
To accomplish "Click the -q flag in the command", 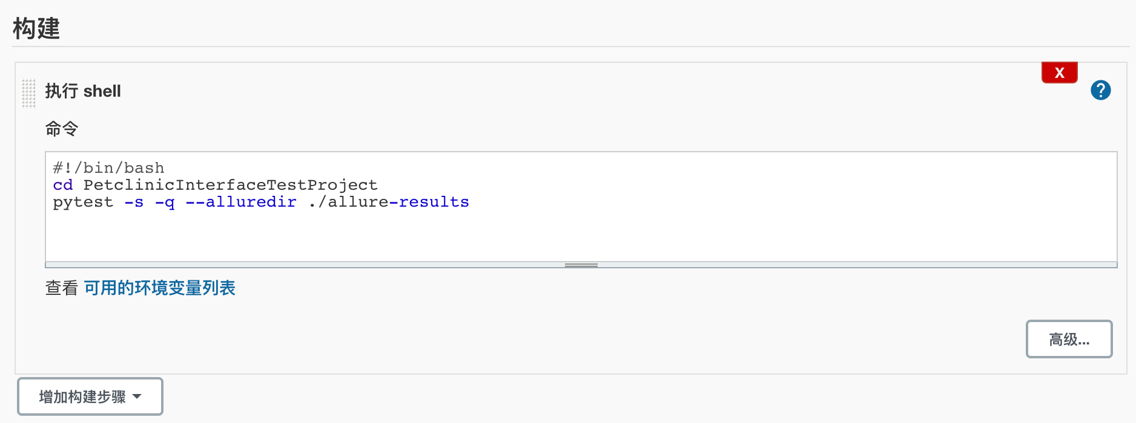I will 165,202.
